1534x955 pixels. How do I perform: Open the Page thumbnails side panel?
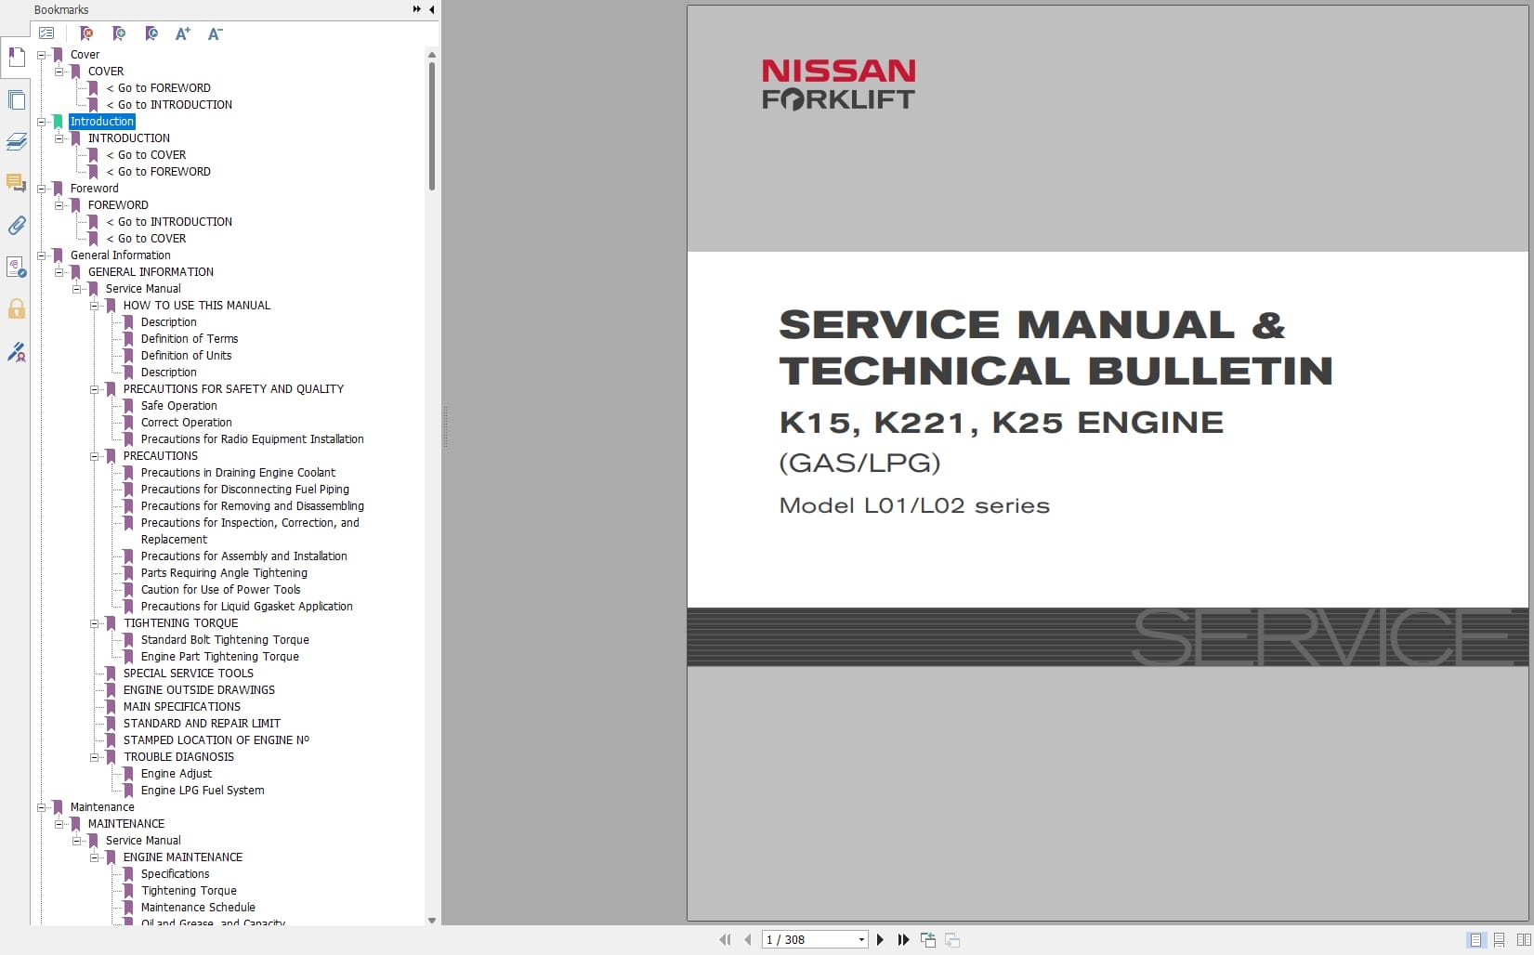16,99
